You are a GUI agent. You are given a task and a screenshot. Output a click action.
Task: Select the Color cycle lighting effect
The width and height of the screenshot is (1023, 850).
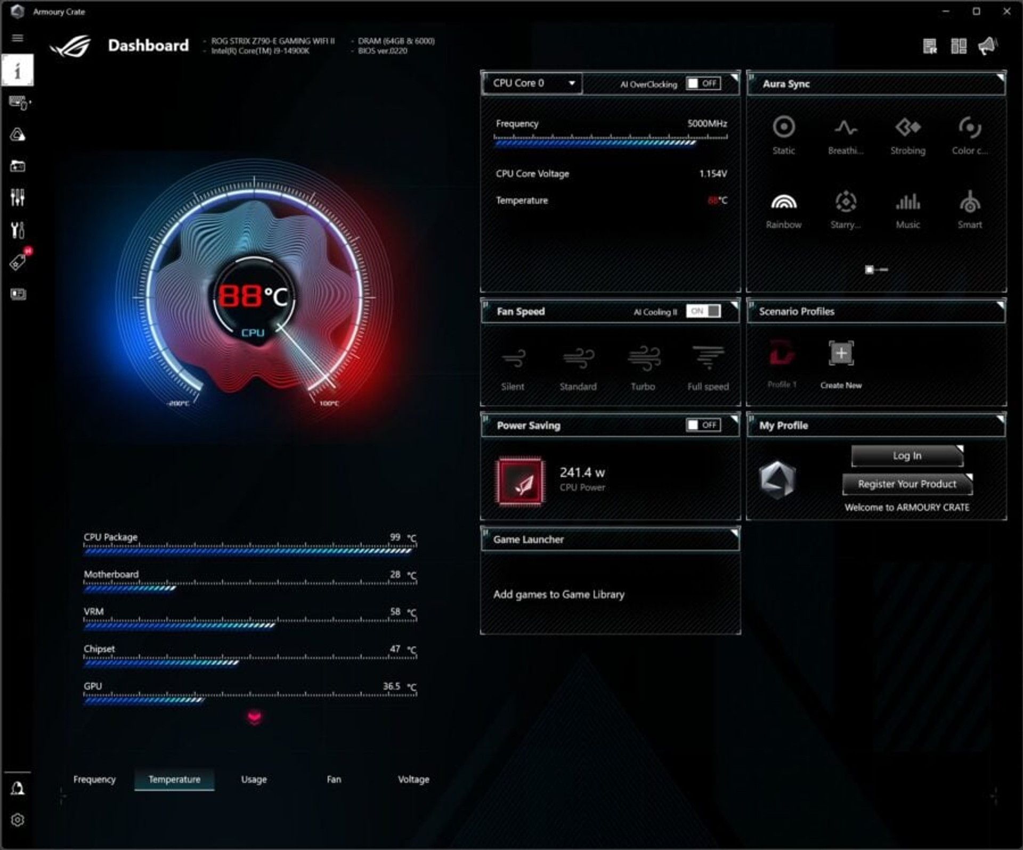(x=970, y=136)
